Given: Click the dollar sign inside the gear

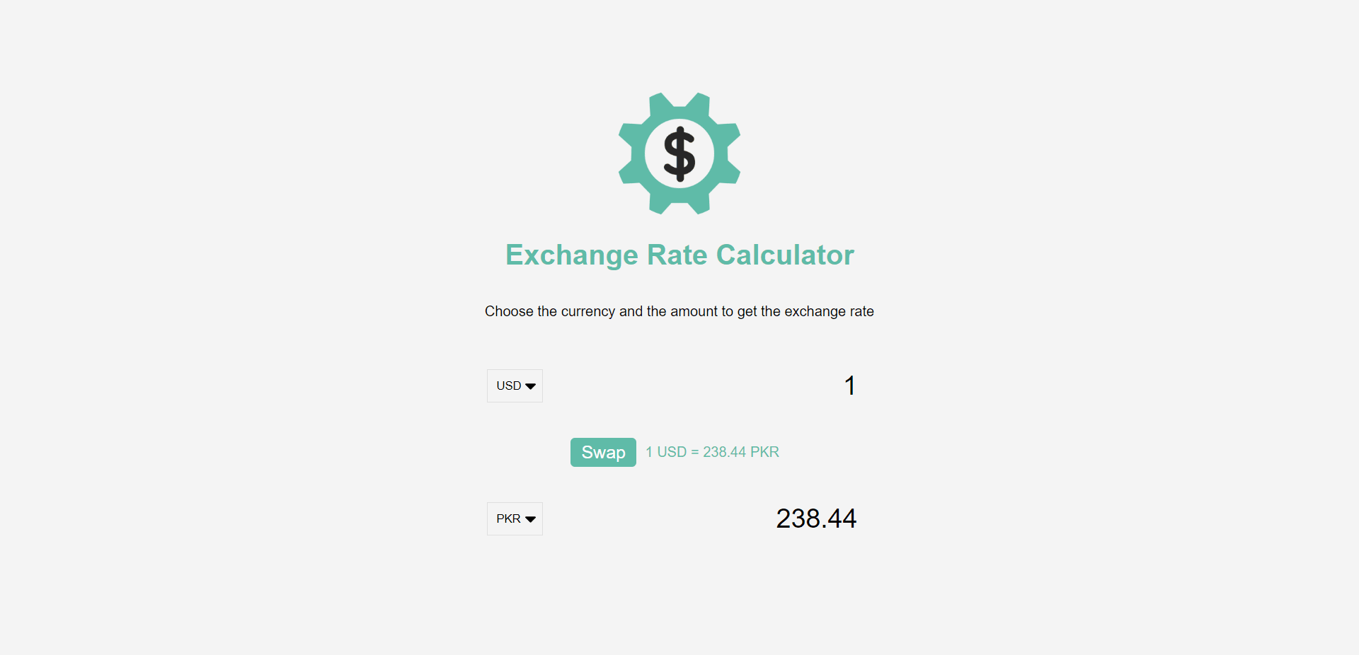Looking at the screenshot, I should 679,153.
